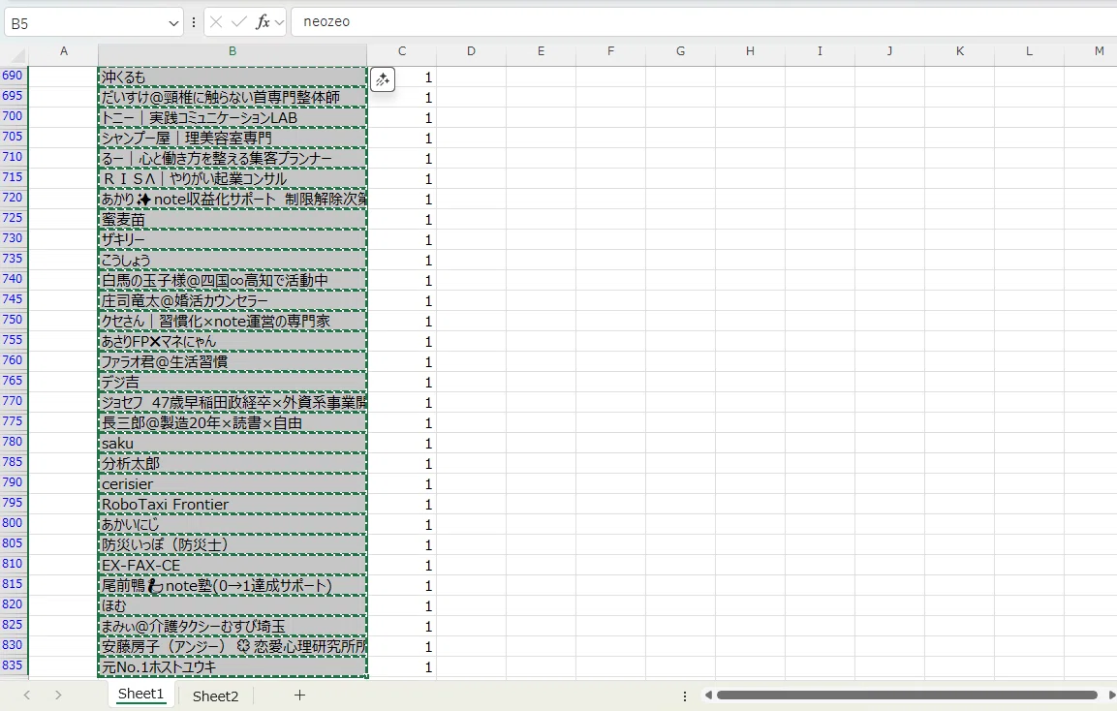Screen dimensions: 1117x711
Task: Click the previous sheet navigation arrow
Action: coord(26,696)
